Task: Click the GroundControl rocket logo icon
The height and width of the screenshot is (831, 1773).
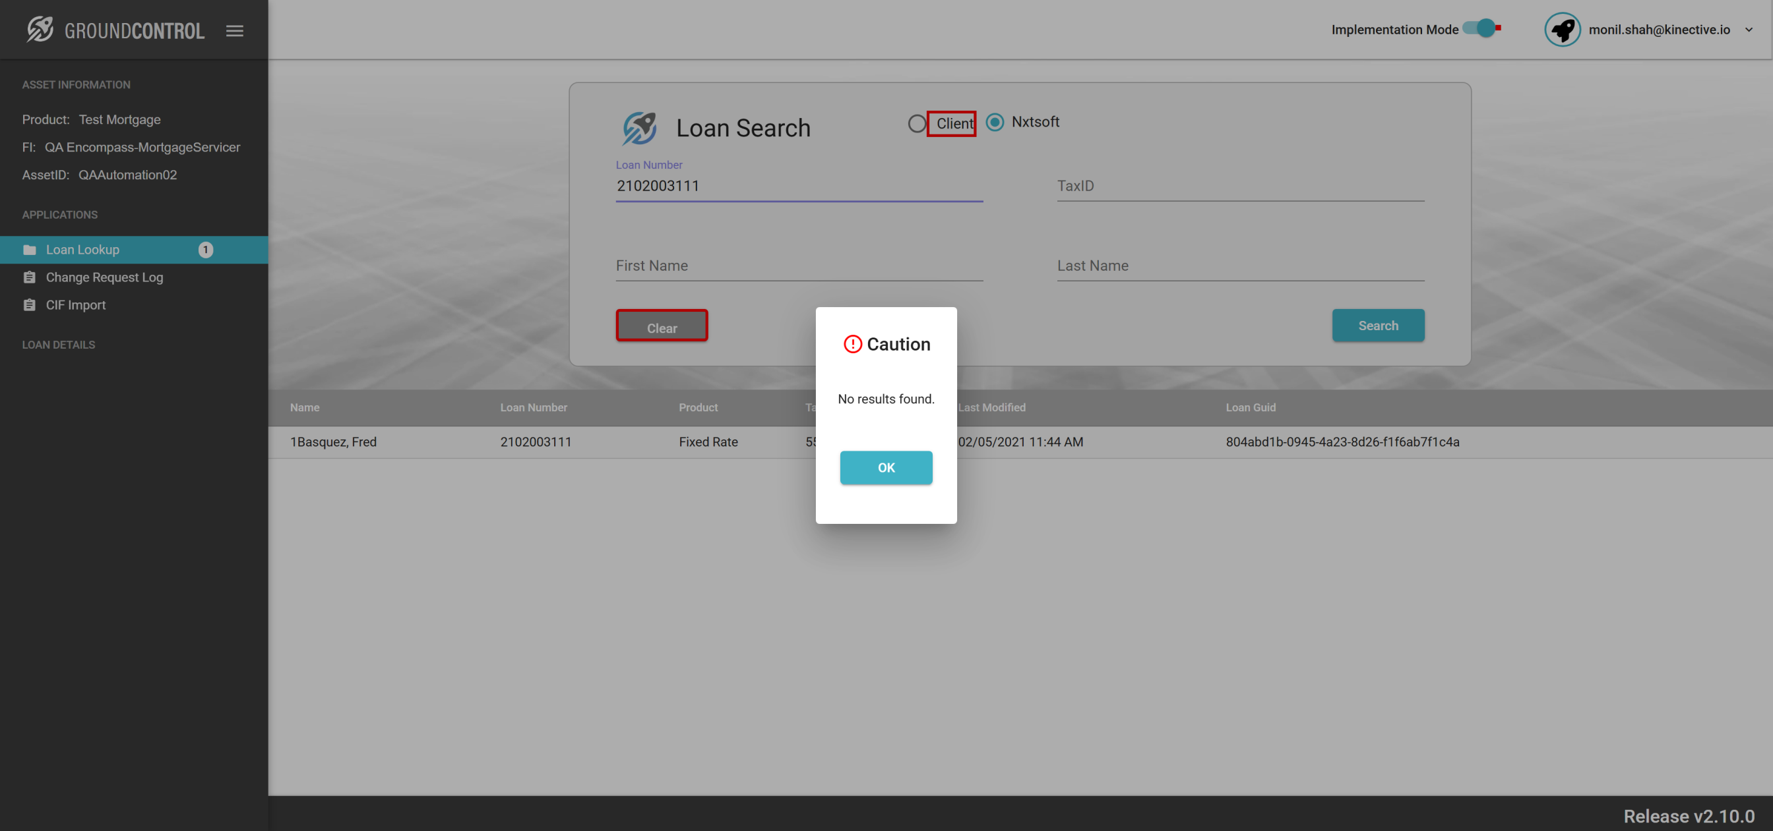Action: pyautogui.click(x=40, y=30)
